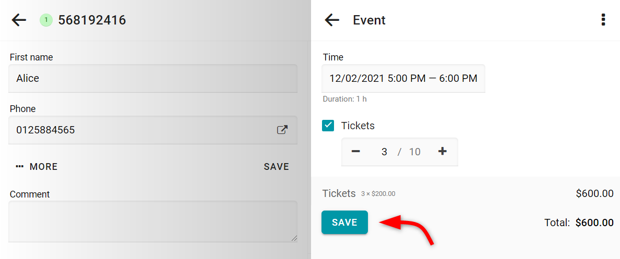Screen dimensions: 620x259
Task: Uncheck the Tickets checkbox
Action: click(328, 126)
